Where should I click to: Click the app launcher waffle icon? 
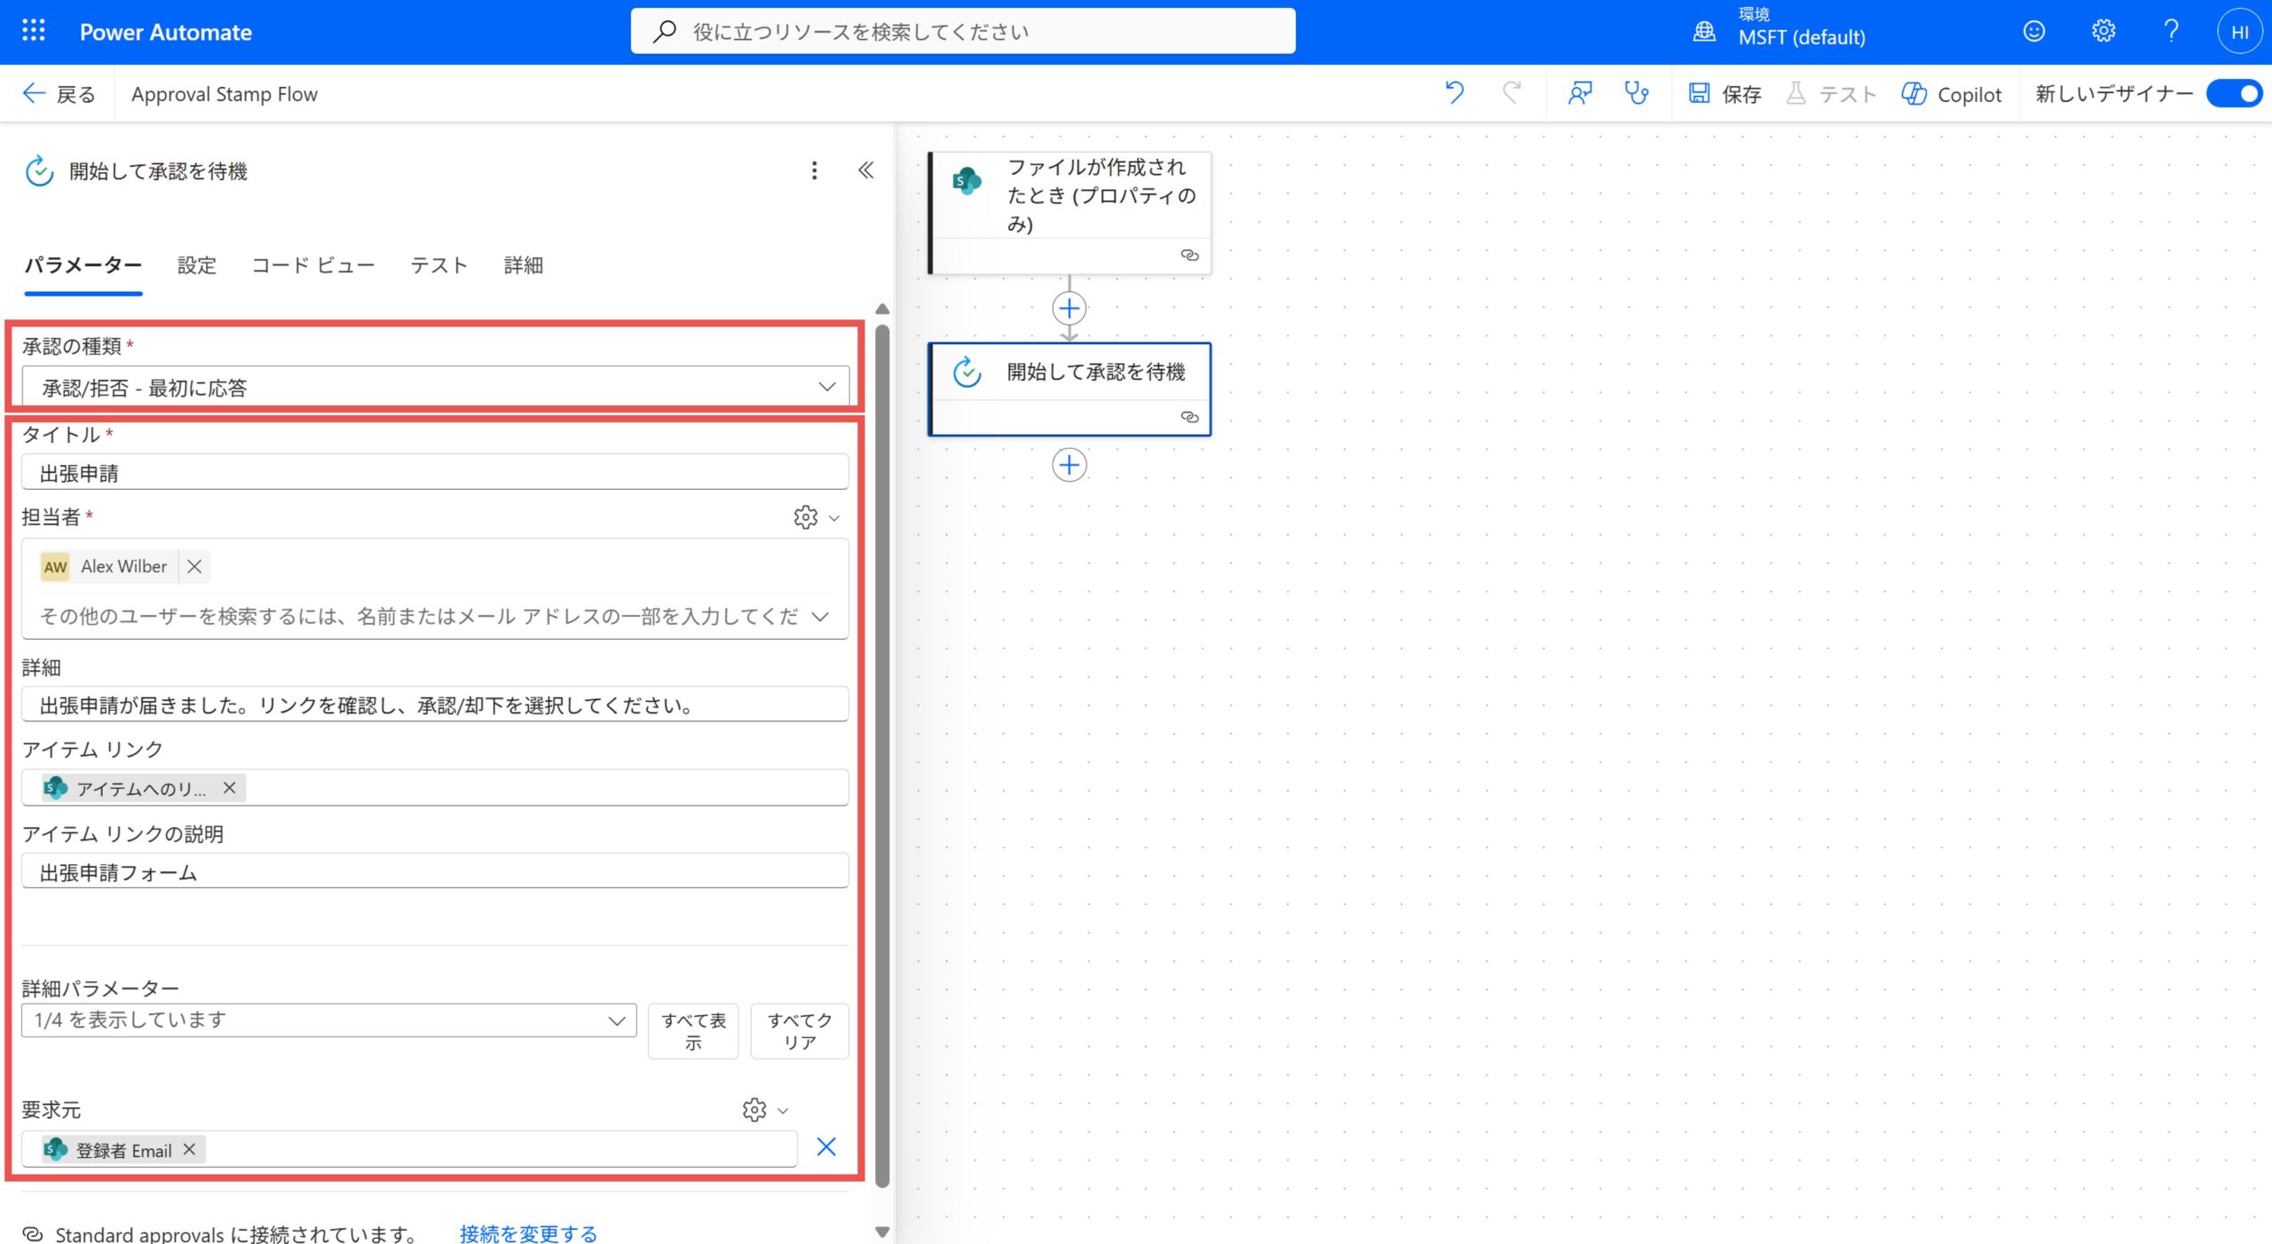coord(33,31)
